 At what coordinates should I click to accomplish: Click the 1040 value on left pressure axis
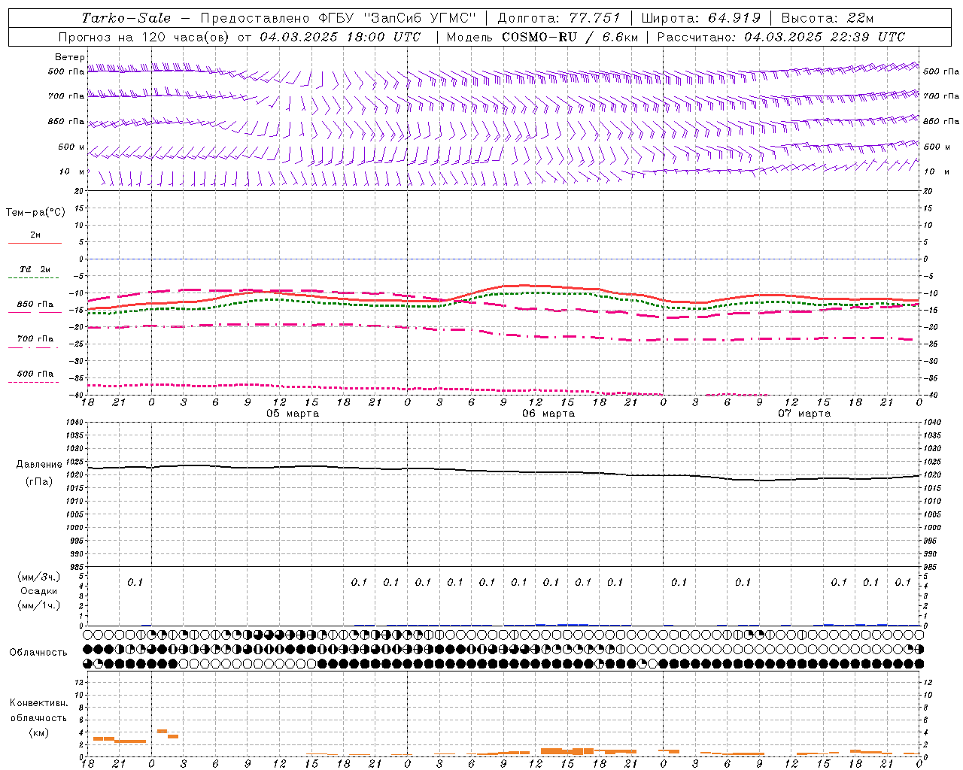coord(75,423)
